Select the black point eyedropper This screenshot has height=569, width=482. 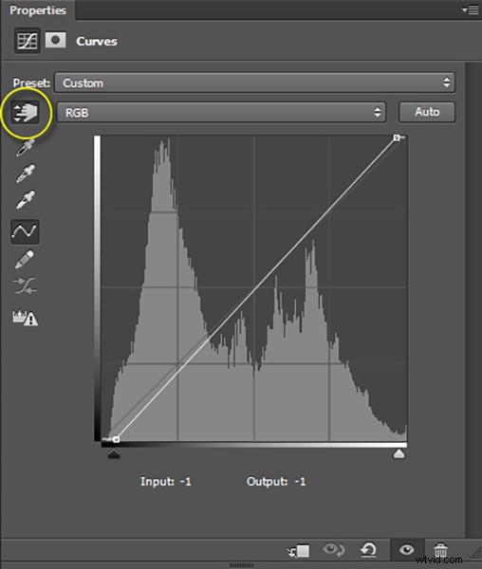pyautogui.click(x=26, y=147)
